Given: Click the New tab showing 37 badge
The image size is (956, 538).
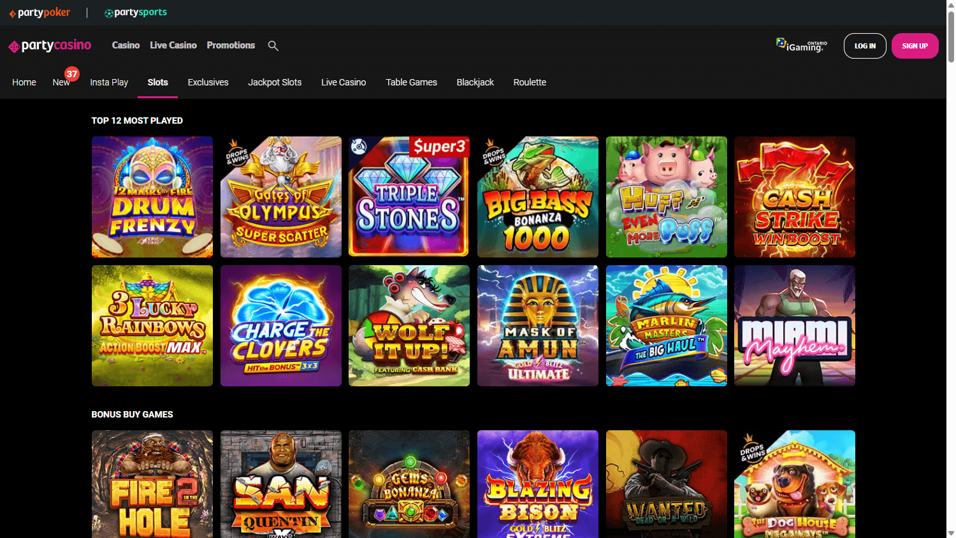Looking at the screenshot, I should (61, 82).
